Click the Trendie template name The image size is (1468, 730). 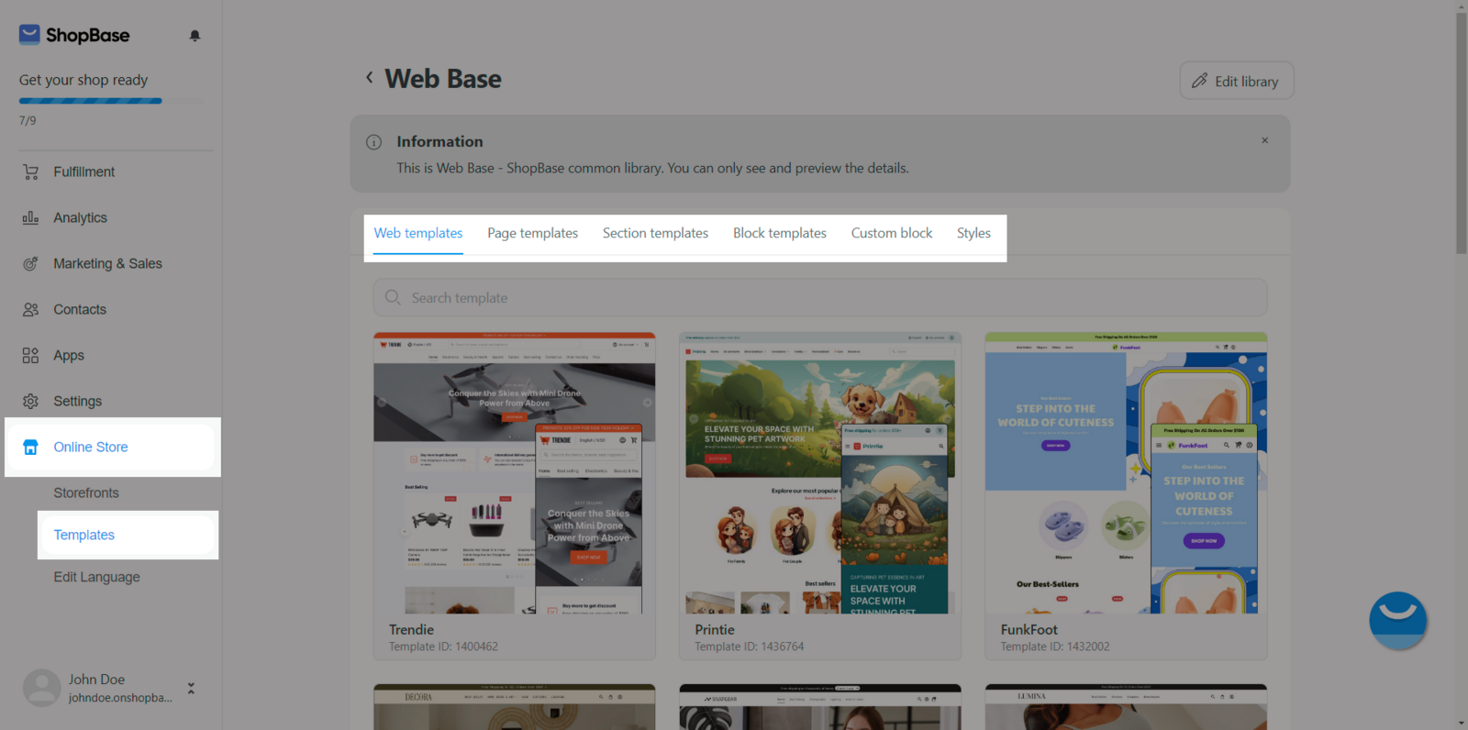(x=411, y=630)
